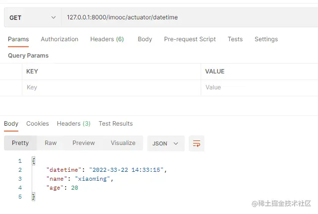View the Test Results tab
The image size is (318, 214).
115,124
